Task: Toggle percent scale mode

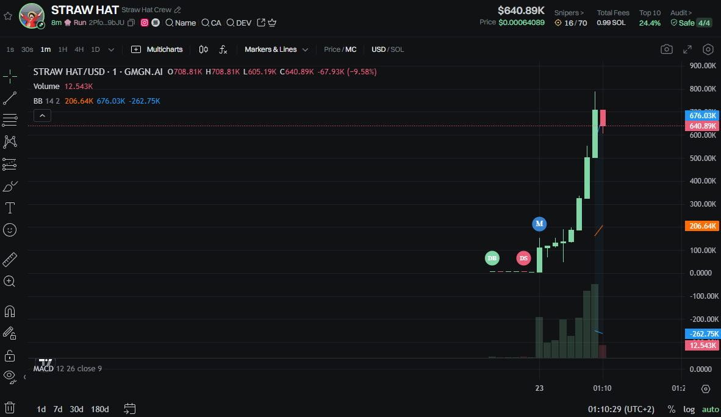Action: click(672, 409)
